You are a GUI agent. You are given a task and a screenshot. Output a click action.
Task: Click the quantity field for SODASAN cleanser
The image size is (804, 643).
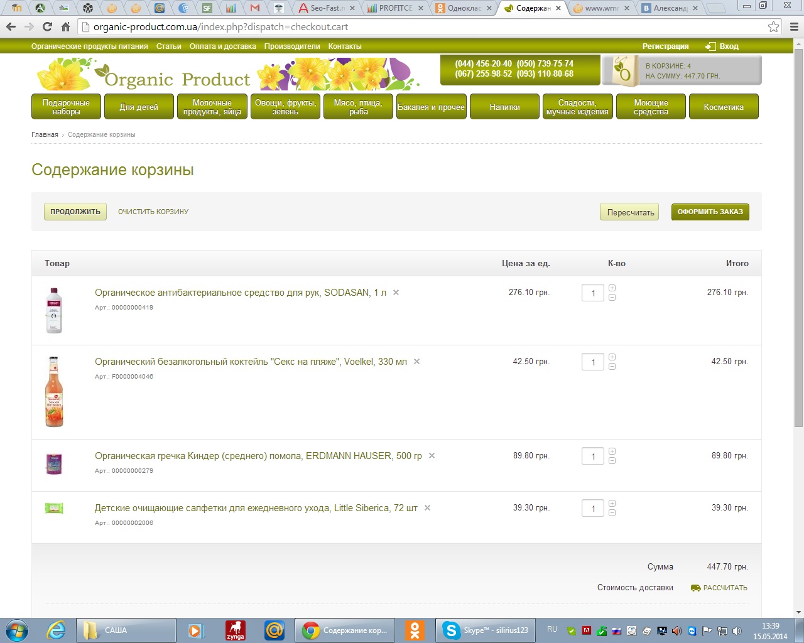[593, 293]
